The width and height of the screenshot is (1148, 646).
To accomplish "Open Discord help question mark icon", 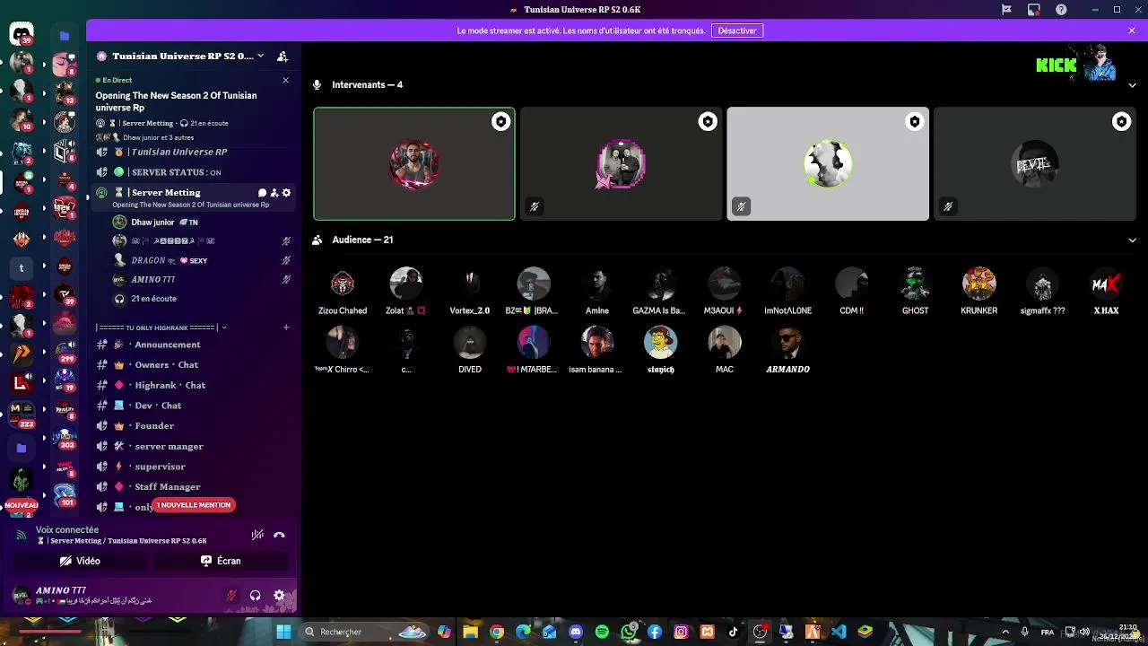I will pyautogui.click(x=1062, y=10).
